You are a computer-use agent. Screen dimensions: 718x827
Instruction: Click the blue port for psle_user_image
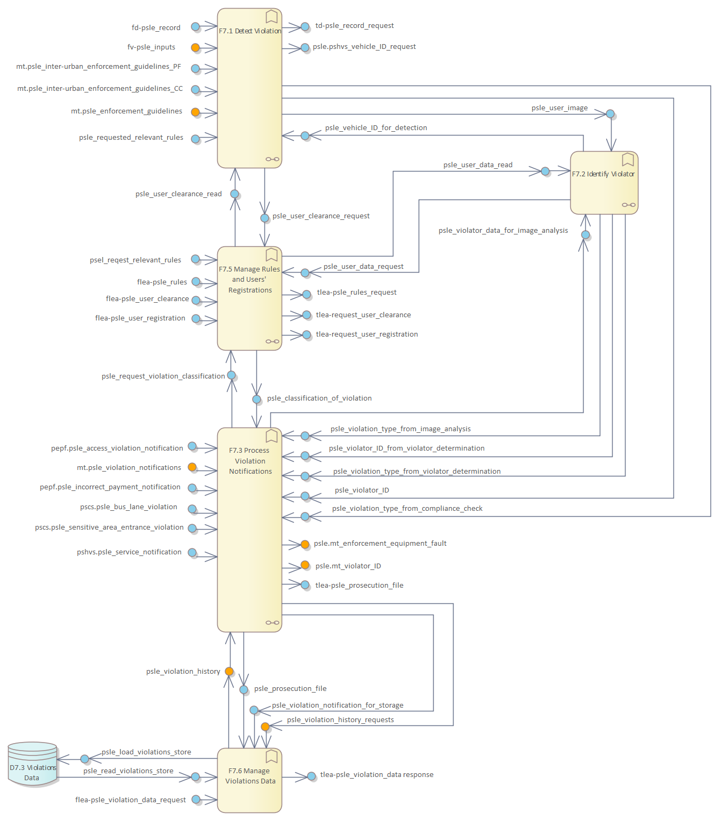click(610, 113)
